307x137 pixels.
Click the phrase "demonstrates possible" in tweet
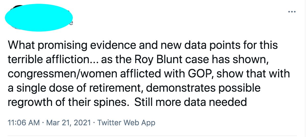point(203,88)
